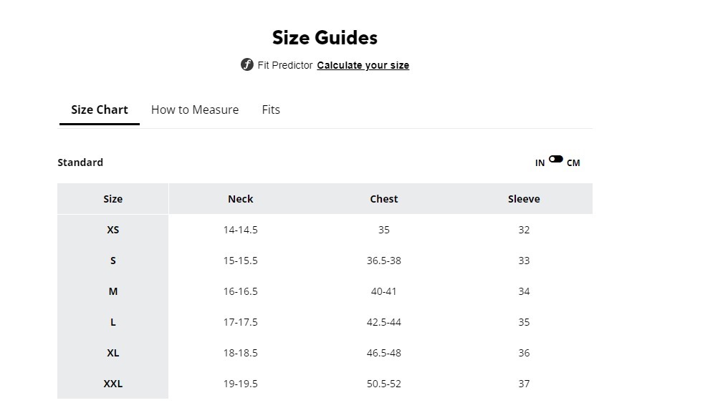Select the XS size row label

click(113, 230)
